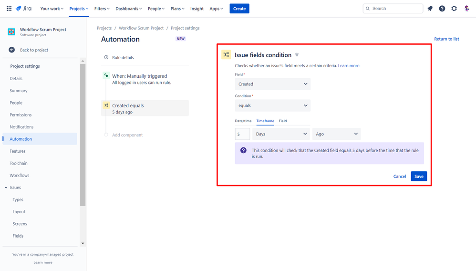Click Workflow Scrum Project breadcrumb link

tap(141, 28)
